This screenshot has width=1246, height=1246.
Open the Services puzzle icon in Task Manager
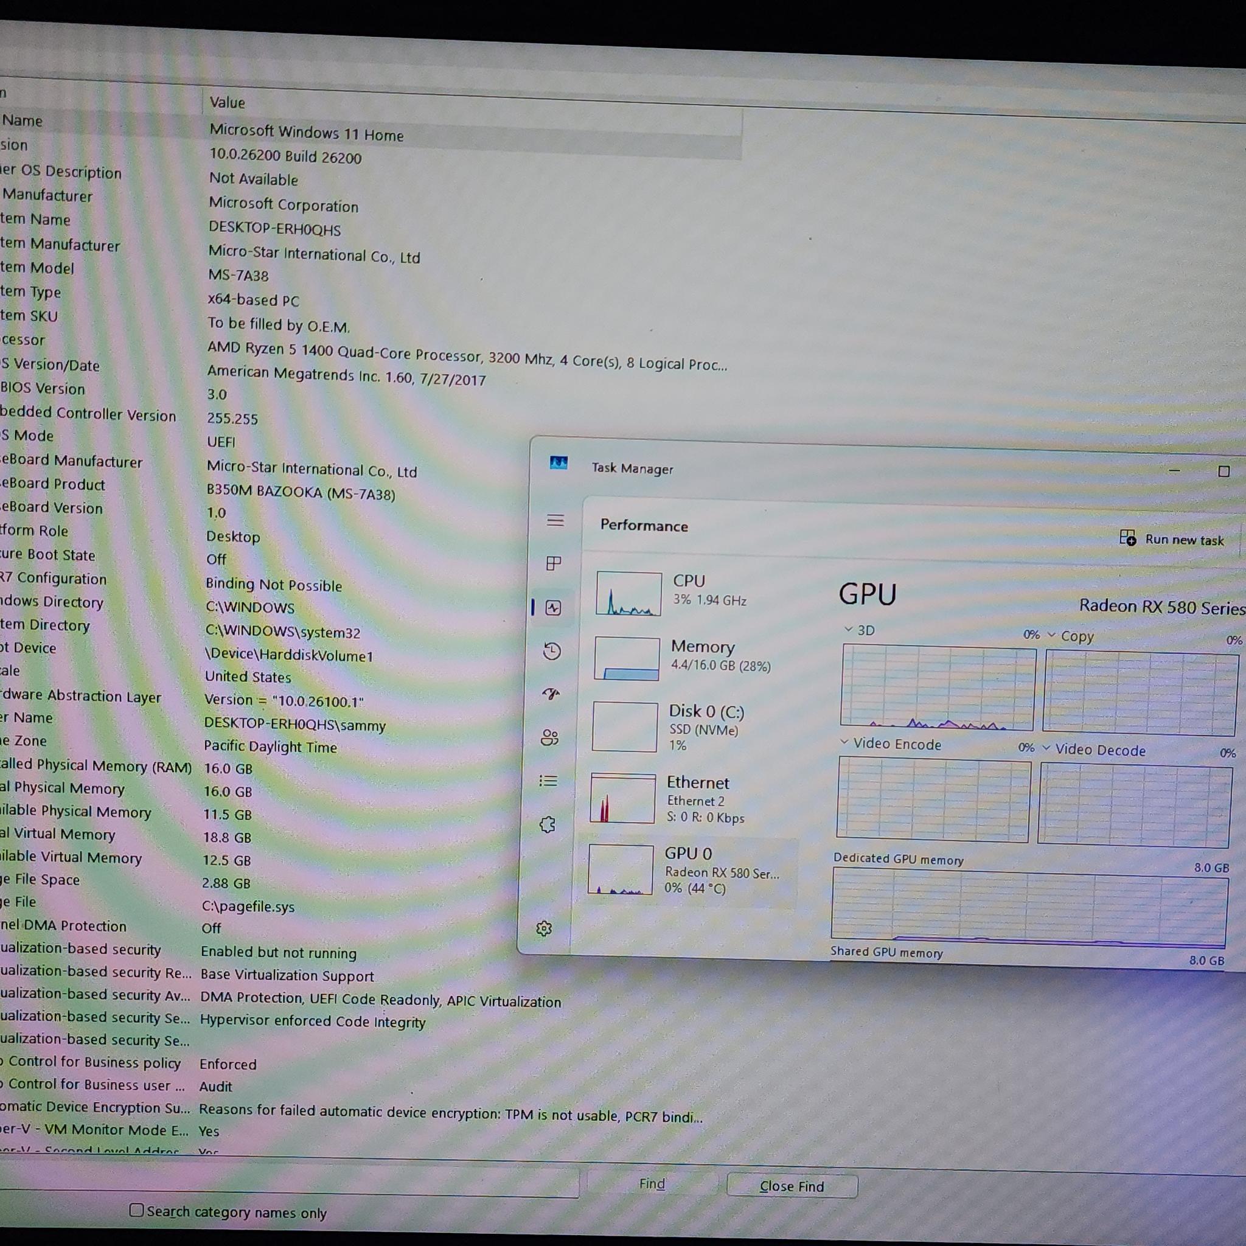click(x=548, y=824)
